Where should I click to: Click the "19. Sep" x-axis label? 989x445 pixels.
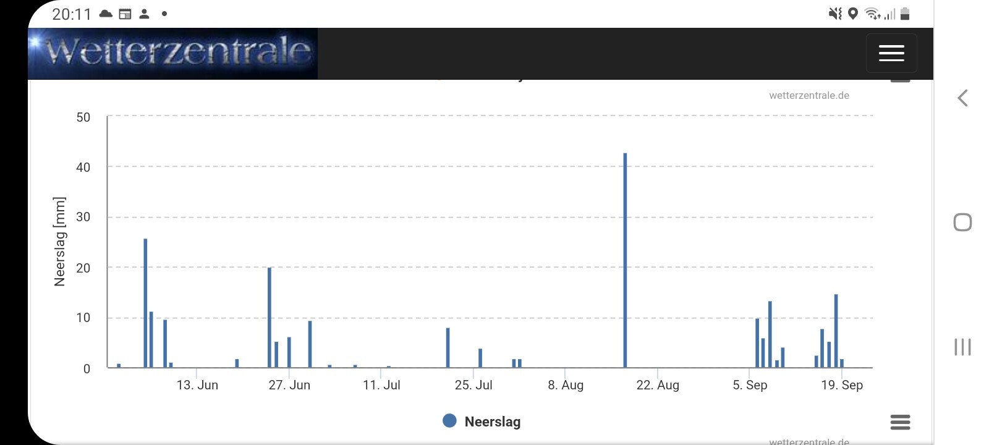tap(842, 385)
